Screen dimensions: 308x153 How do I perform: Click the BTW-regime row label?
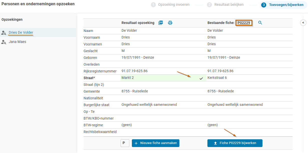[93, 125]
